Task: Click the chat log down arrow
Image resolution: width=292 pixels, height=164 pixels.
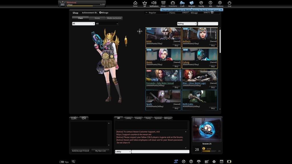Action: click(x=186, y=148)
